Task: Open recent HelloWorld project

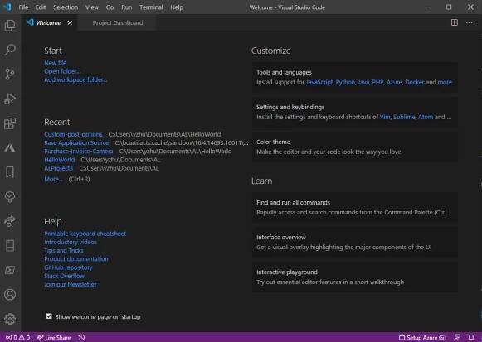Action: click(60, 160)
